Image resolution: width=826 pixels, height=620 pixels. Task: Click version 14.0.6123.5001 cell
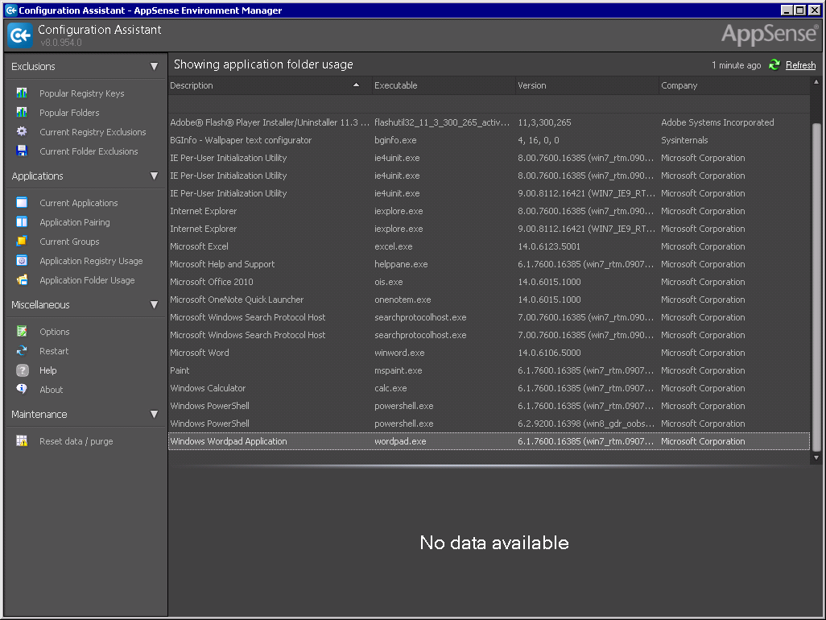548,246
